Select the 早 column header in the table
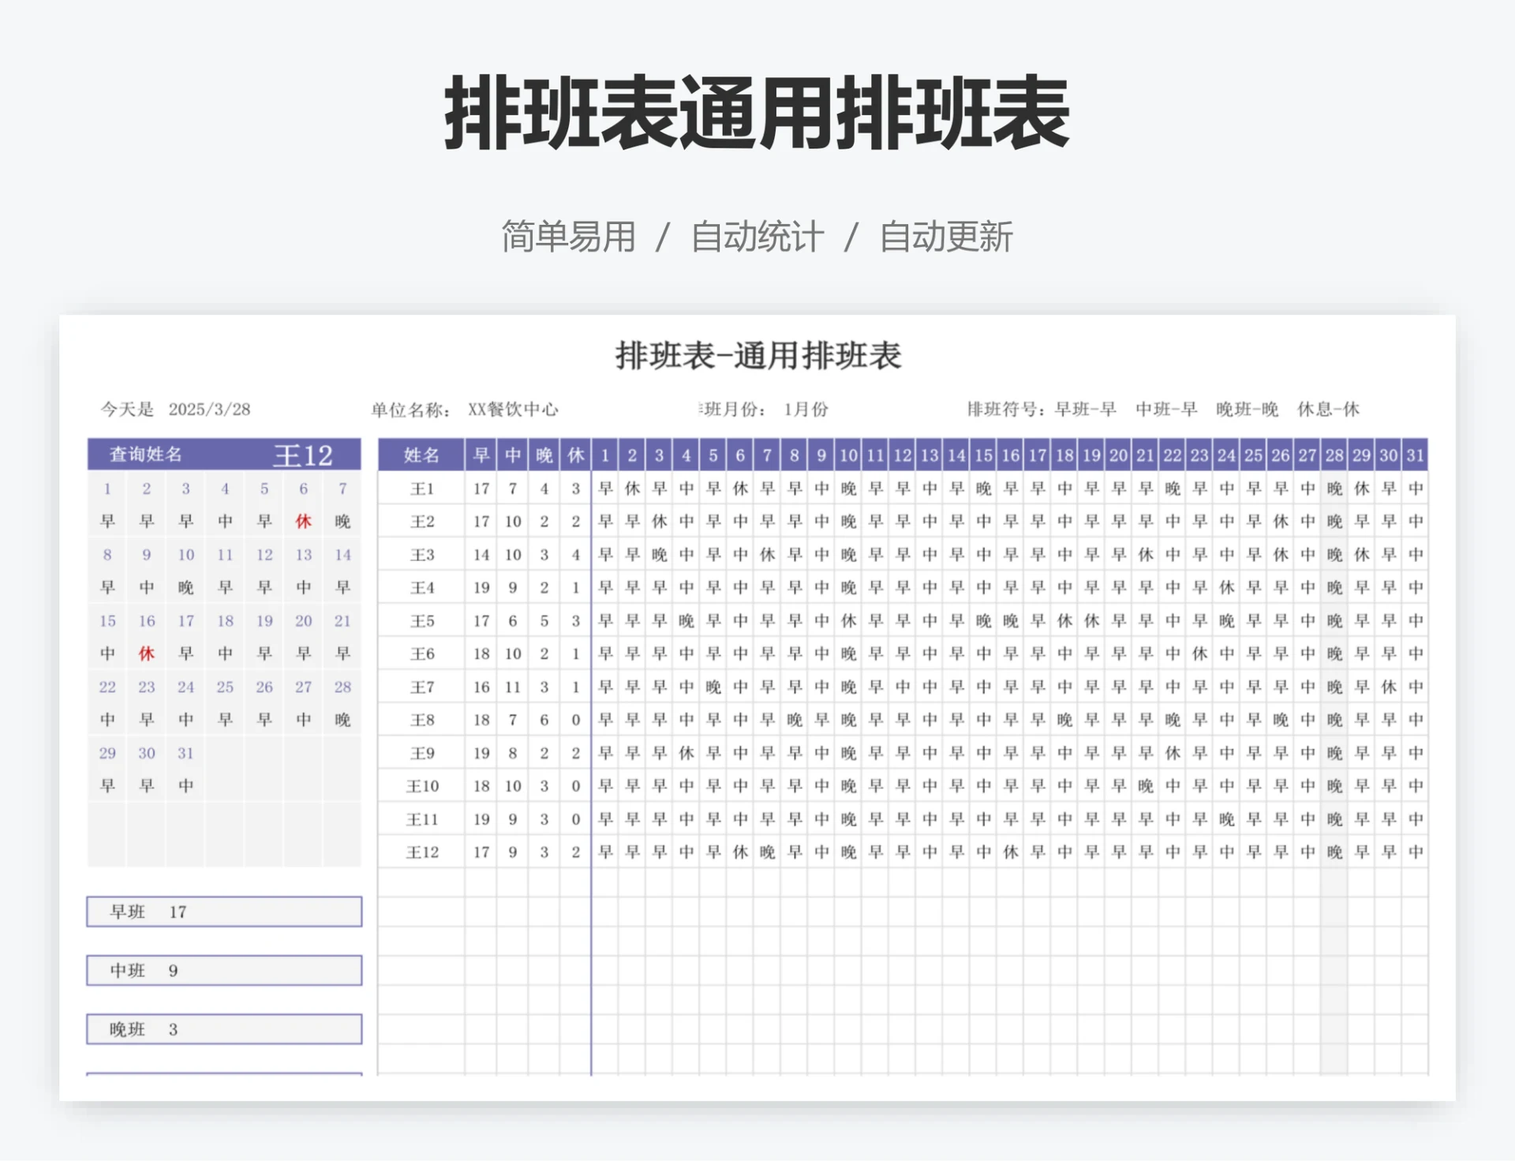The width and height of the screenshot is (1515, 1161). pyautogui.click(x=481, y=455)
